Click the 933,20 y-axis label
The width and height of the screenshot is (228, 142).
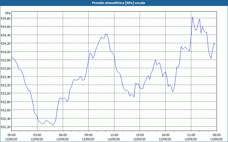pos(5,85)
